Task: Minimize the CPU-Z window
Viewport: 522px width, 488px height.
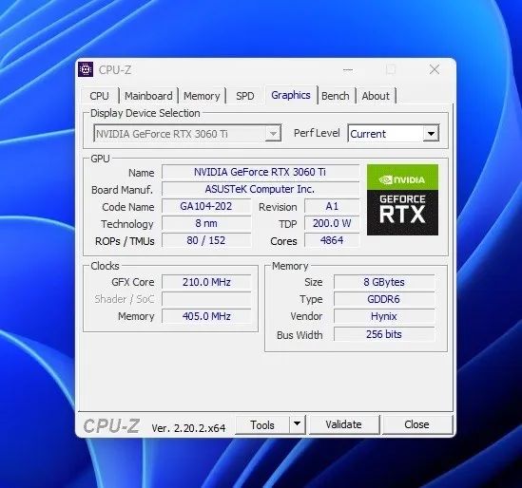Action: (x=348, y=70)
